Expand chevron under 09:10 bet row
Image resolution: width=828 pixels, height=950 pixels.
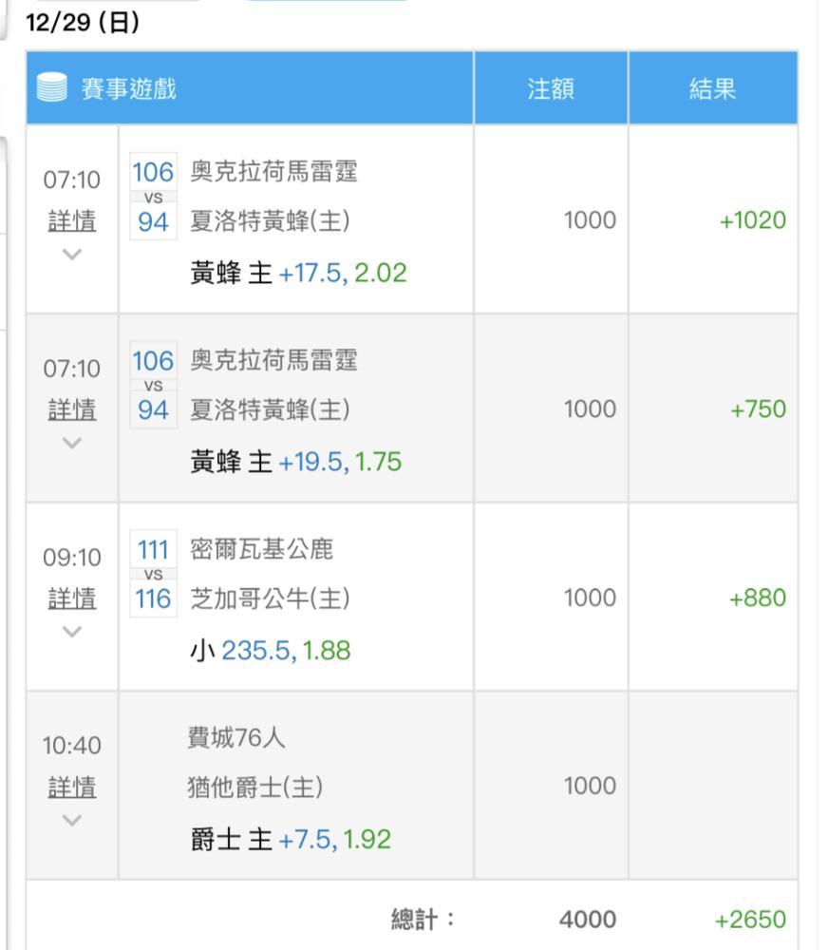click(x=72, y=632)
